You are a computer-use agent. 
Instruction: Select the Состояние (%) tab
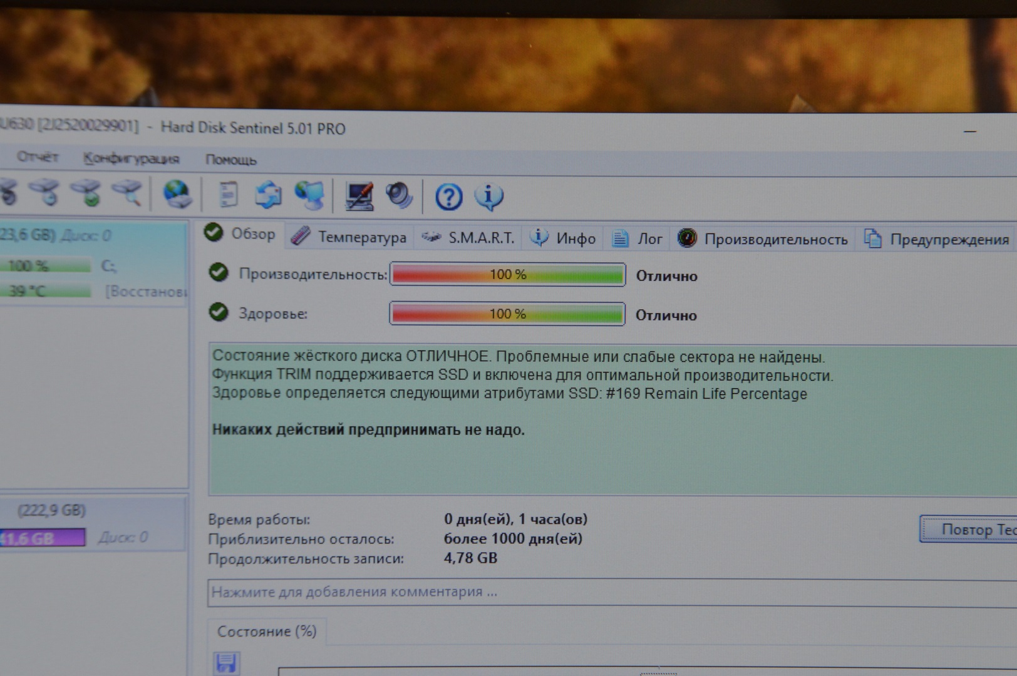[x=267, y=632]
